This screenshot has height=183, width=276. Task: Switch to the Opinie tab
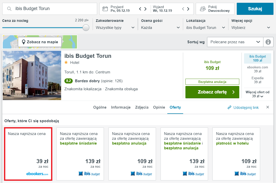[x=159, y=107]
